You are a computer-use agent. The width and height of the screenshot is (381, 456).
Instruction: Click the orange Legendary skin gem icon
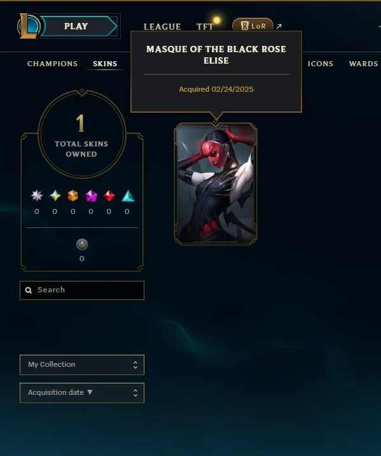coord(73,196)
